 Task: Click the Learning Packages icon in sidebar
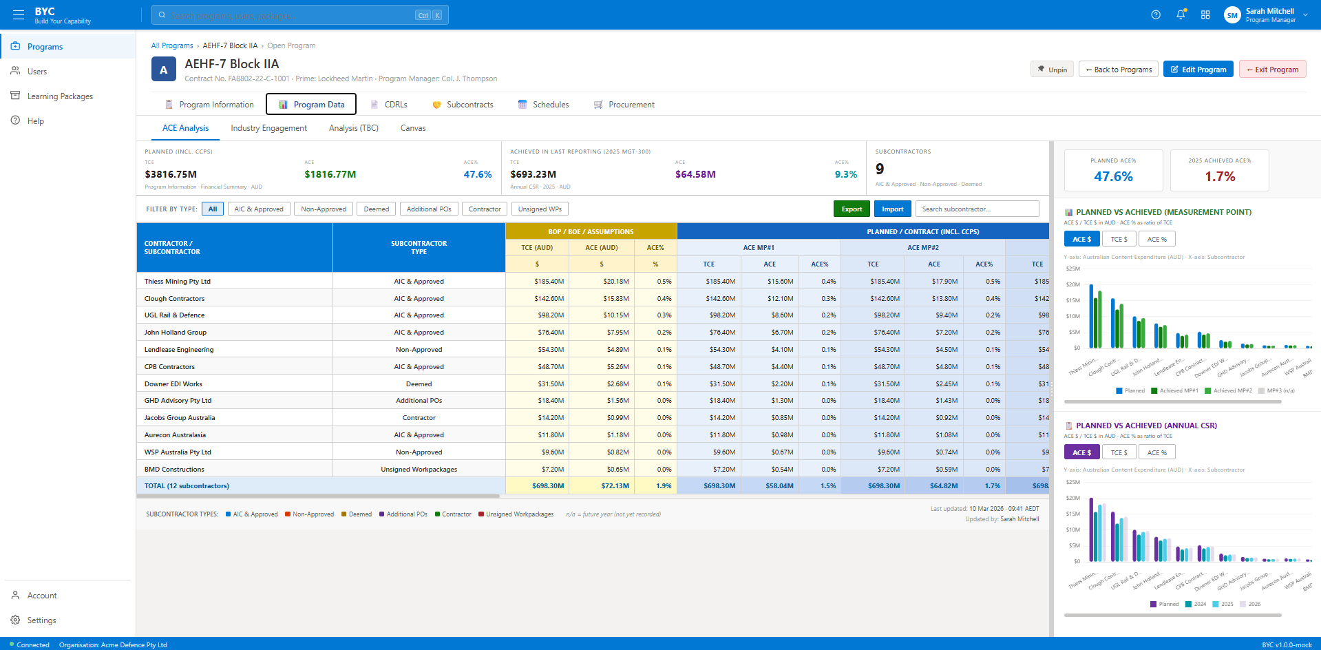[x=15, y=96]
